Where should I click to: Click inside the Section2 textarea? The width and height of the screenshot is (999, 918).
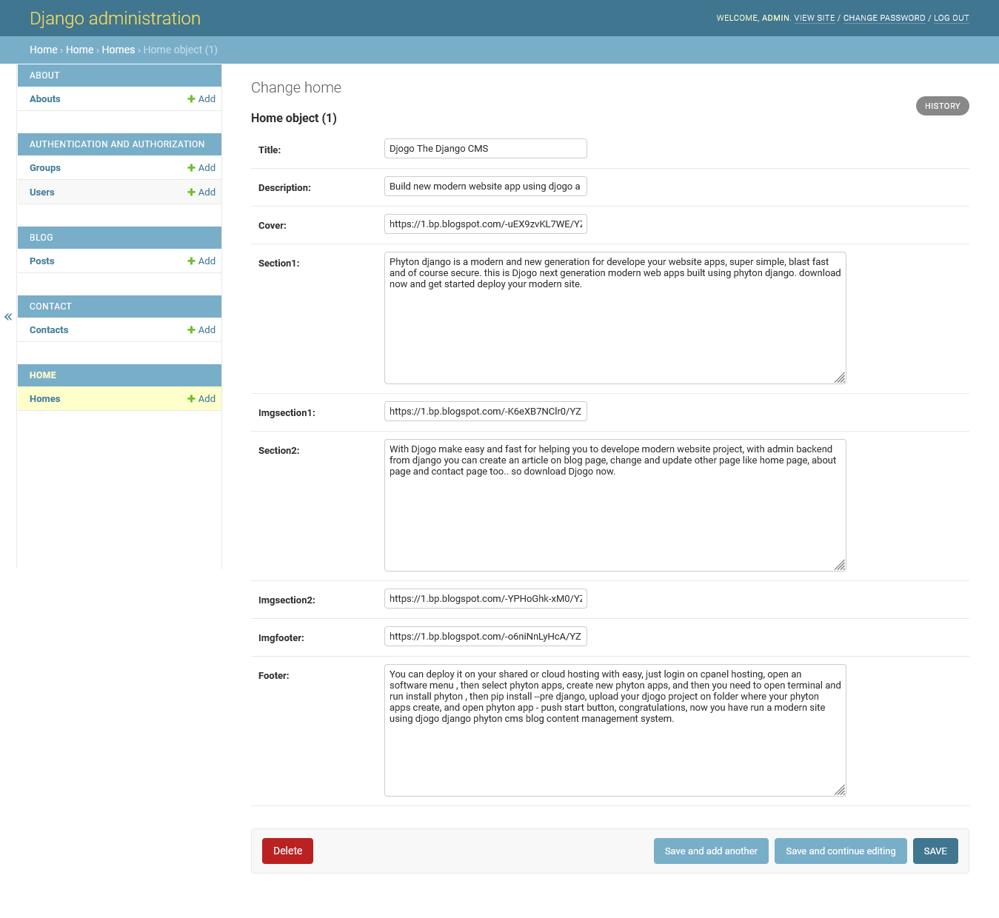click(615, 505)
